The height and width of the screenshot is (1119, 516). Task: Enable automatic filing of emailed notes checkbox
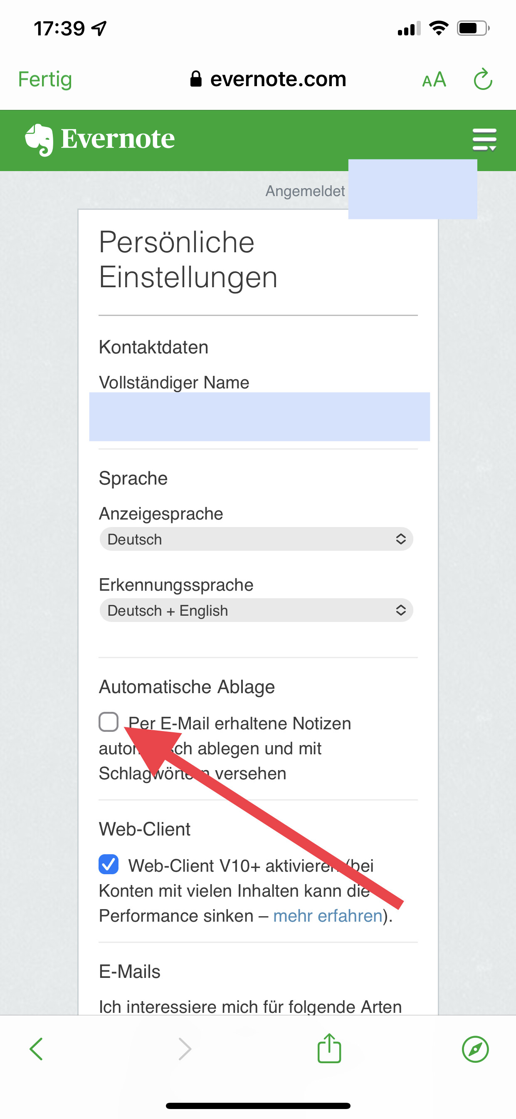109,722
